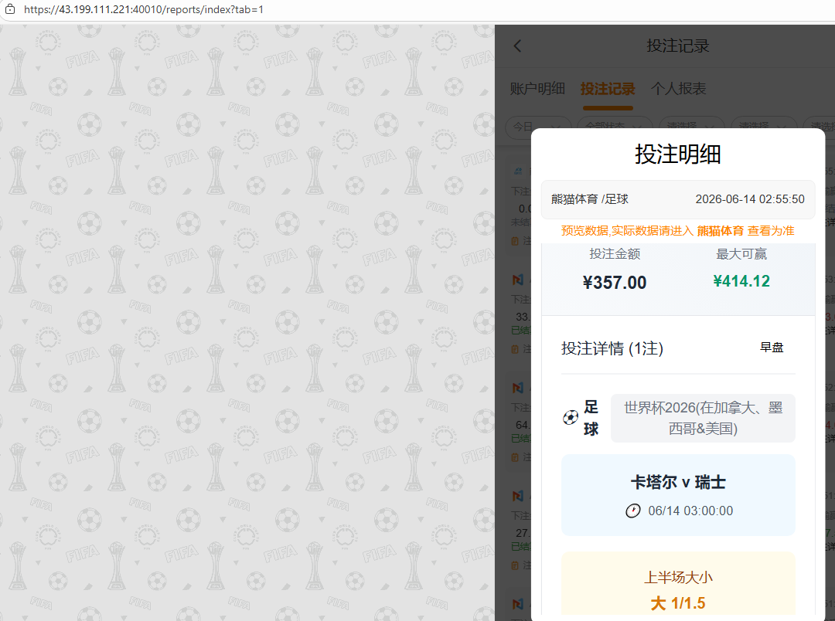Open the 熊猫体育 link in orange notice
835x621 pixels.
tap(720, 231)
